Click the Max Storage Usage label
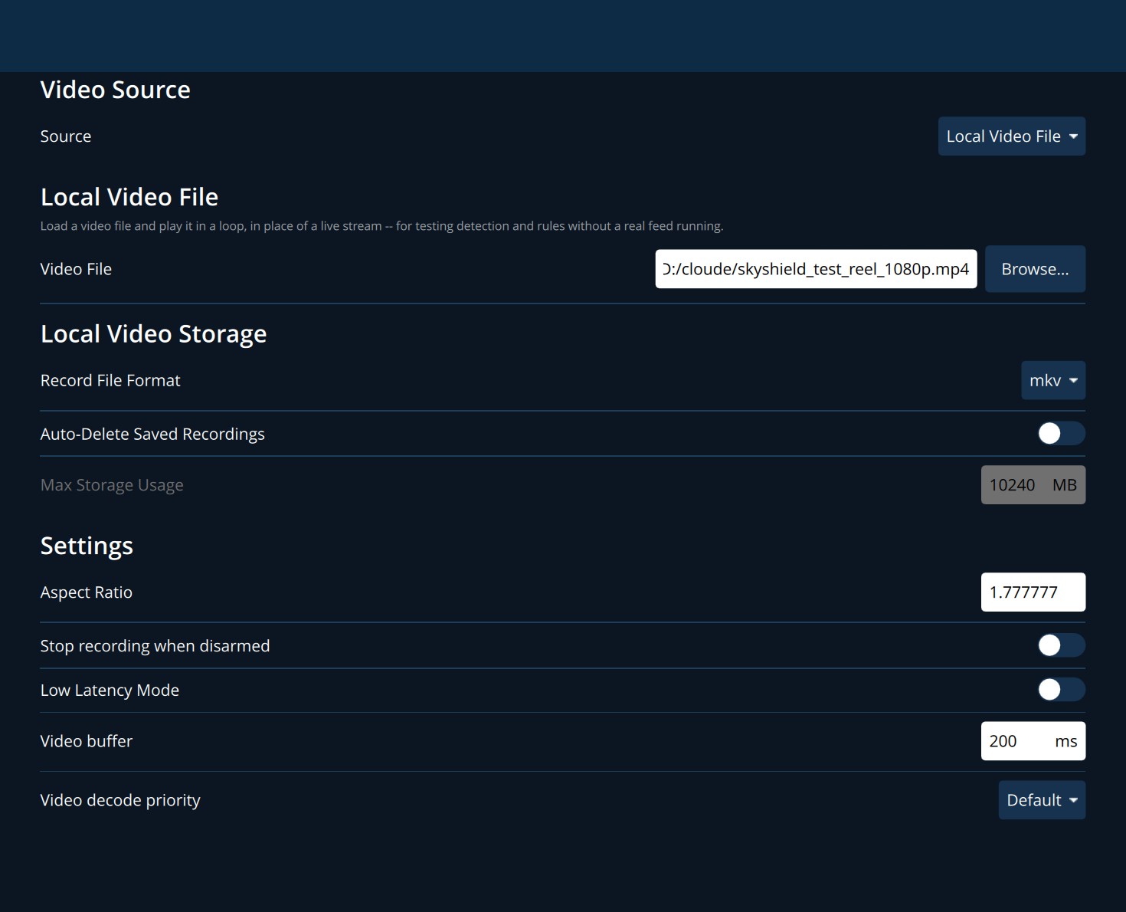This screenshot has height=912, width=1126. point(112,486)
